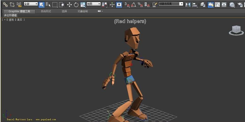
Task: Select the Select and Link tool
Action: 5,4
